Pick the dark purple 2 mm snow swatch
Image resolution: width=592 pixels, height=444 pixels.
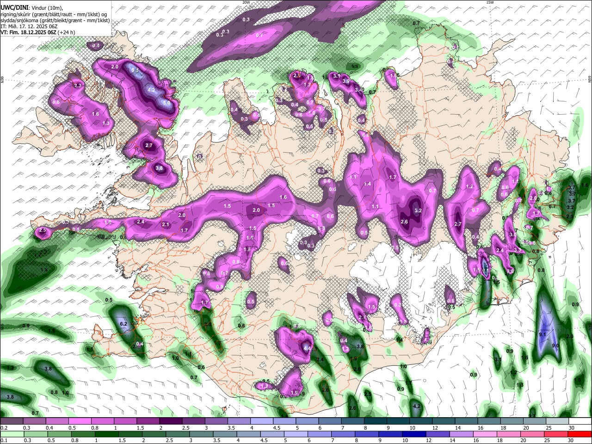171,421
